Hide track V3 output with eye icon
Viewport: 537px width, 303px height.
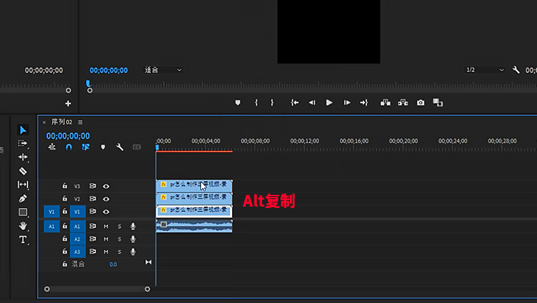point(106,186)
